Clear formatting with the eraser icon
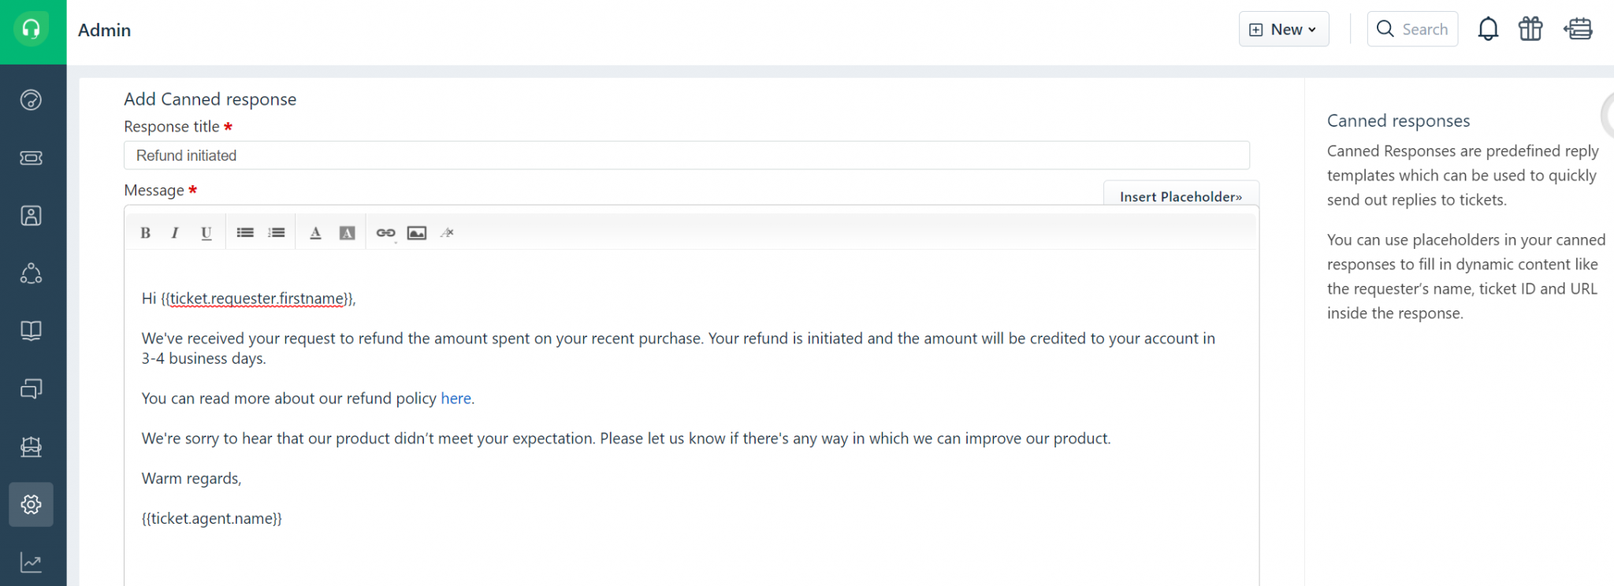The height and width of the screenshot is (586, 1614). [x=448, y=232]
